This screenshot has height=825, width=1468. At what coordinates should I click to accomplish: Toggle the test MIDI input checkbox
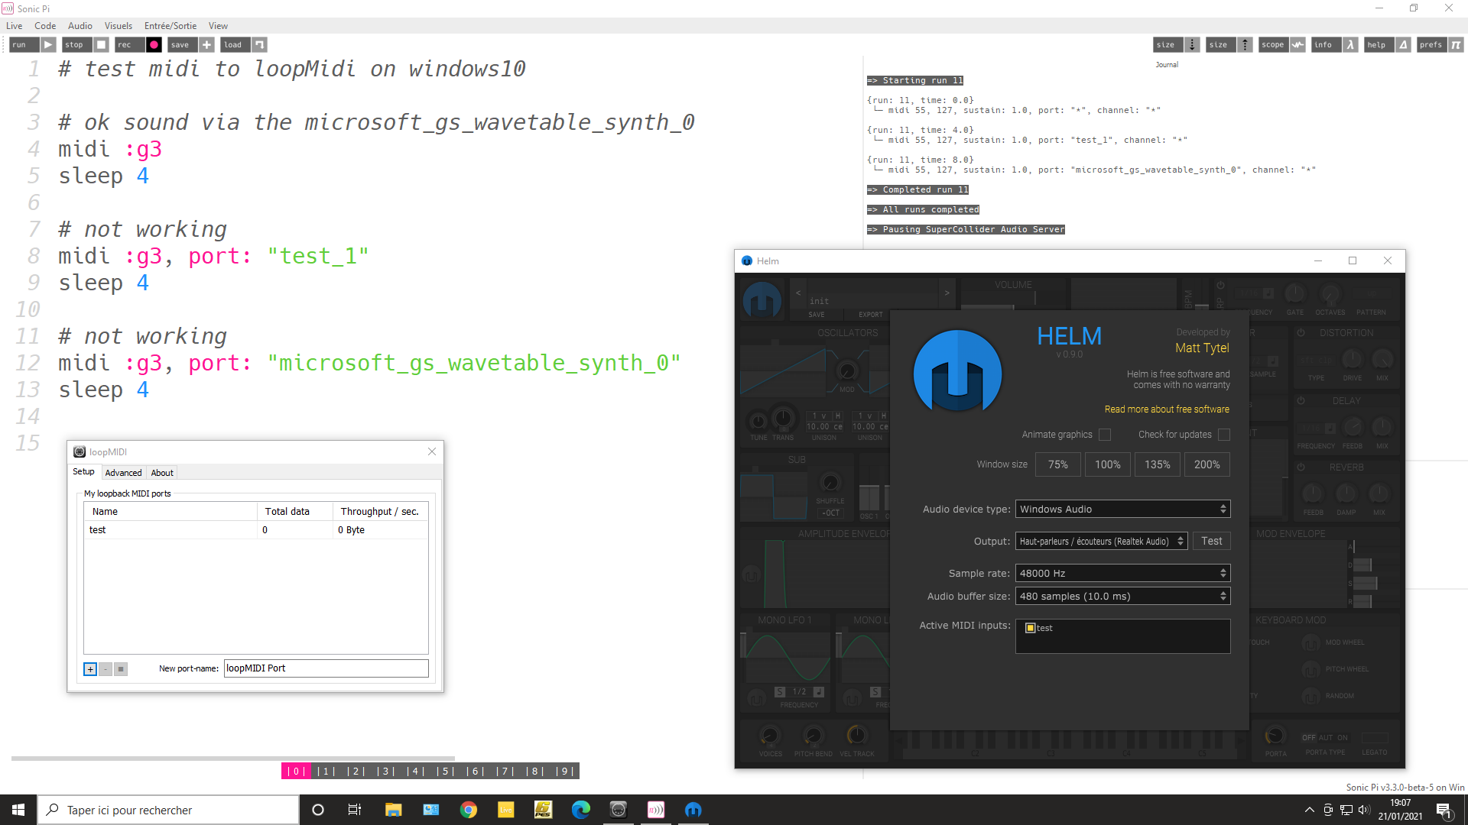pyautogui.click(x=1030, y=628)
